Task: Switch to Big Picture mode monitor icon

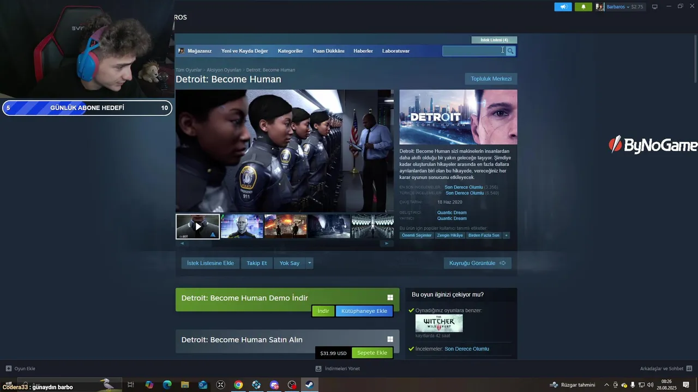Action: pos(655,7)
